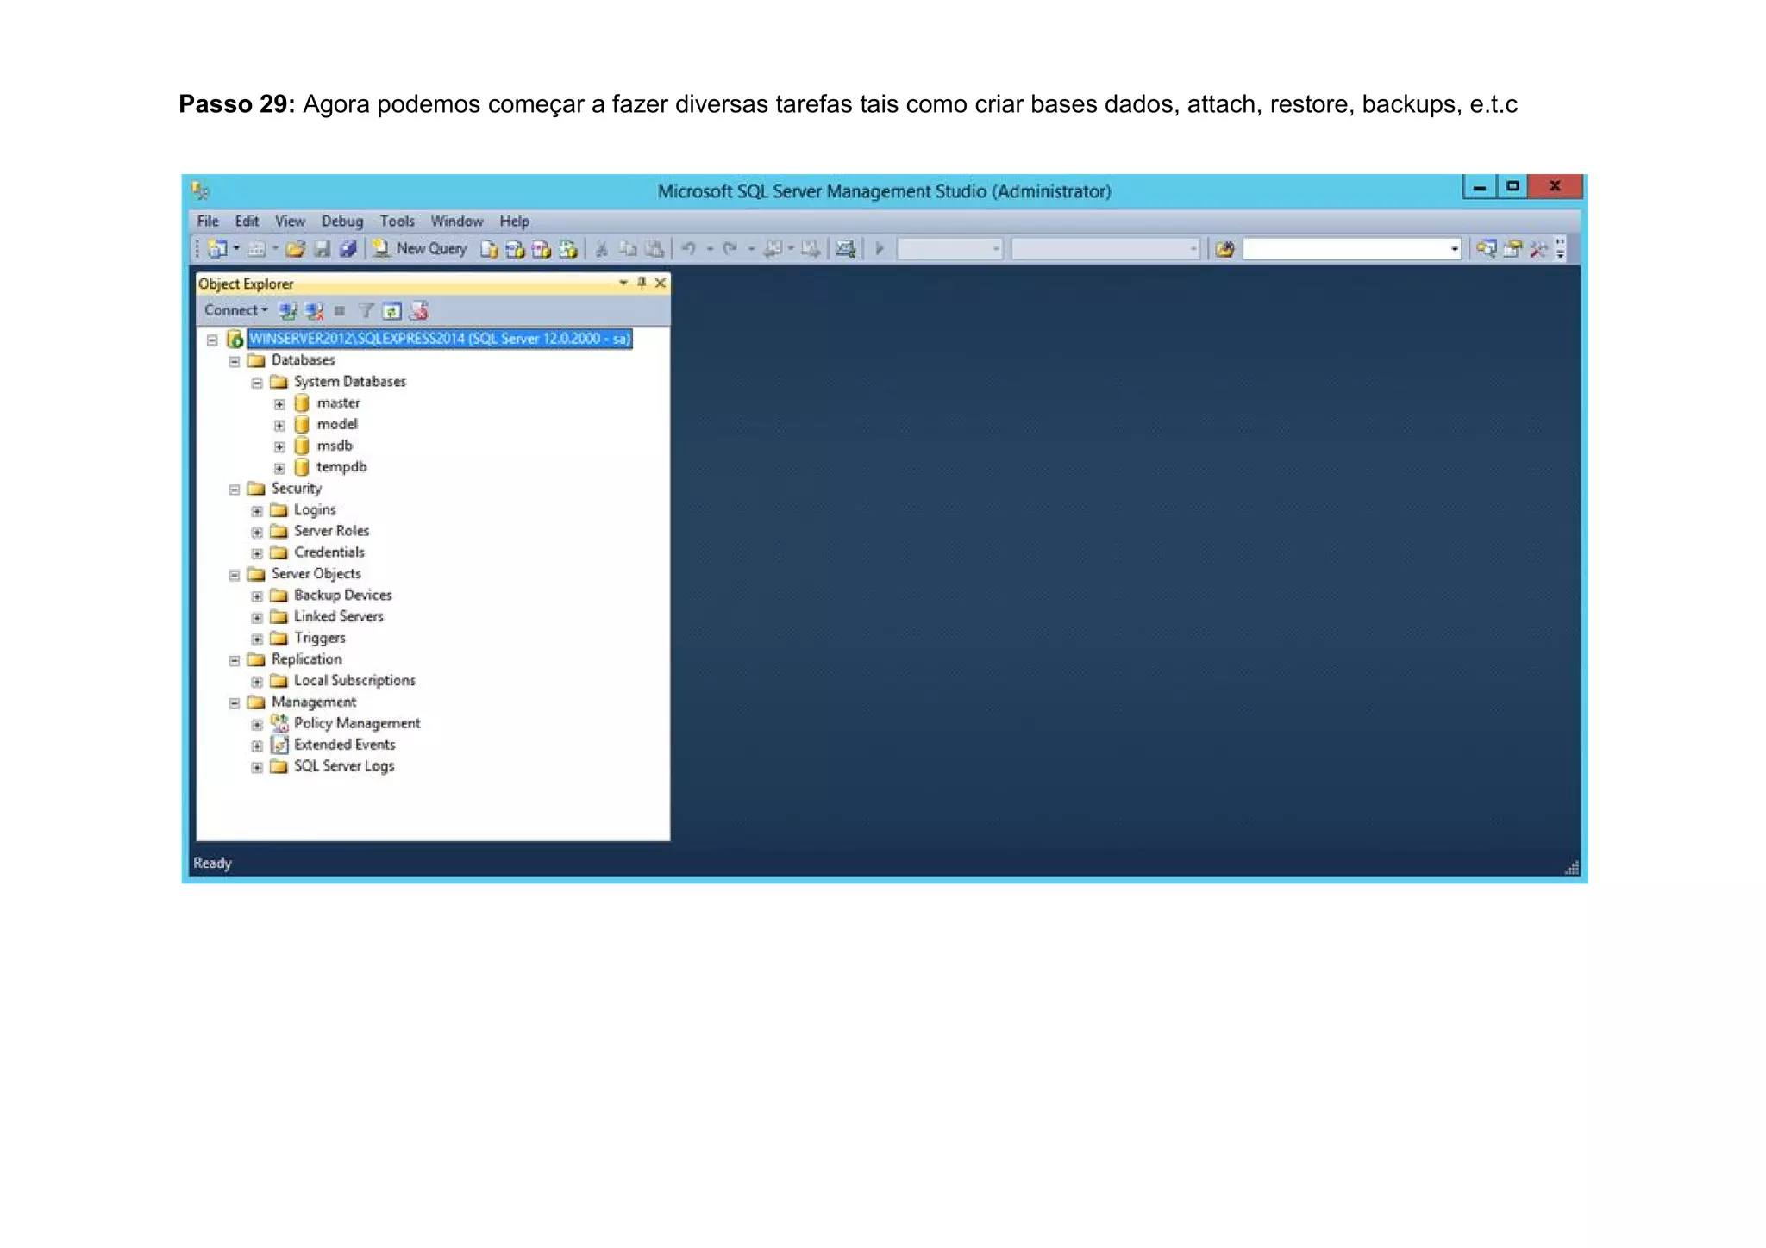The image size is (1766, 1248).
Task: Select the Server Roles folder
Action: (331, 531)
